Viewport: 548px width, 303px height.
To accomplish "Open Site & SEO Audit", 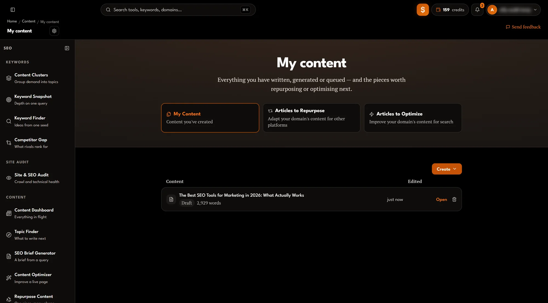I will pyautogui.click(x=37, y=178).
